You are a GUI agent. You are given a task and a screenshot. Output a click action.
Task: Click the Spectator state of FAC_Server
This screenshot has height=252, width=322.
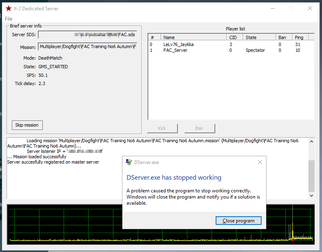click(255, 50)
